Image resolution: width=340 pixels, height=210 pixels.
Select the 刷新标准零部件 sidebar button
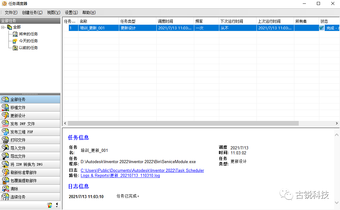point(30,172)
